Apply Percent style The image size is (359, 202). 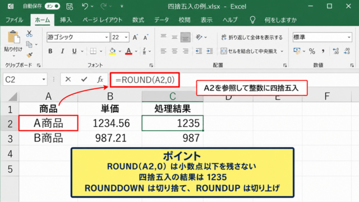[312, 51]
